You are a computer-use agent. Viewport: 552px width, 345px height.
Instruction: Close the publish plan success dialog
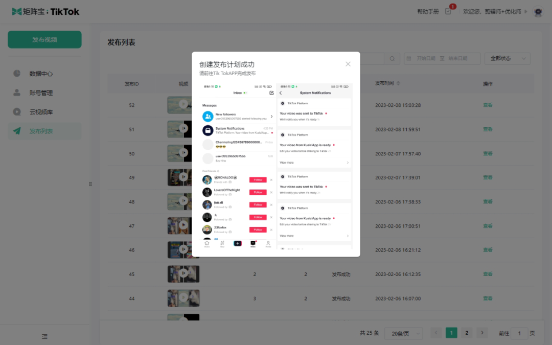click(348, 64)
